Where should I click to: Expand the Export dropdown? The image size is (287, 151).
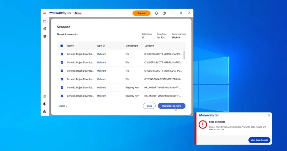(x=63, y=106)
